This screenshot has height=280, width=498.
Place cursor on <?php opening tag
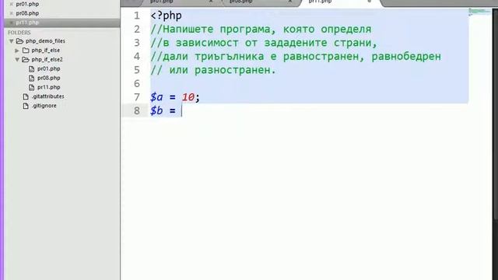pos(166,16)
